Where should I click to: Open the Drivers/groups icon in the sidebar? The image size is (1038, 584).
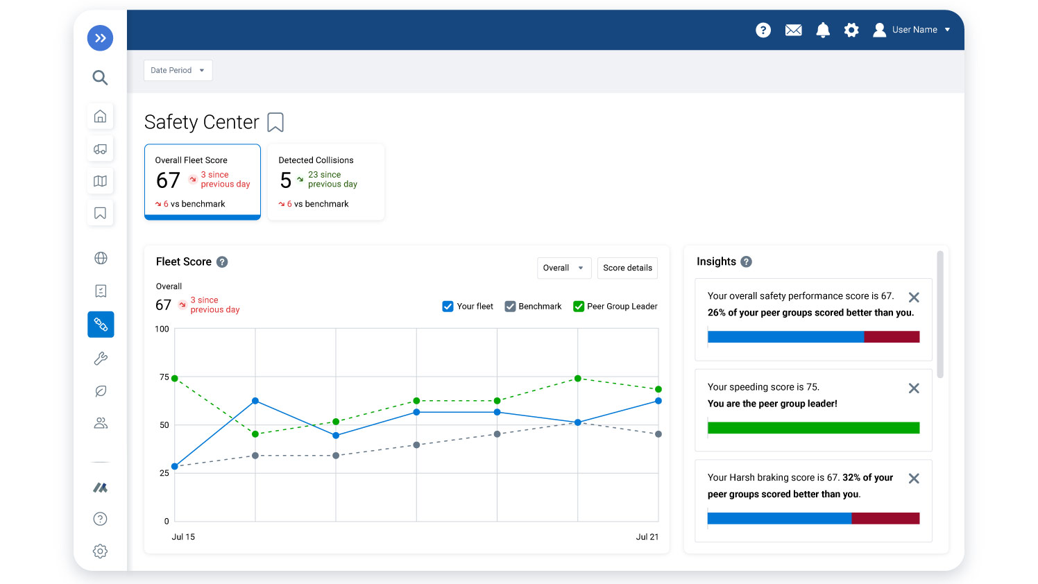pos(100,422)
